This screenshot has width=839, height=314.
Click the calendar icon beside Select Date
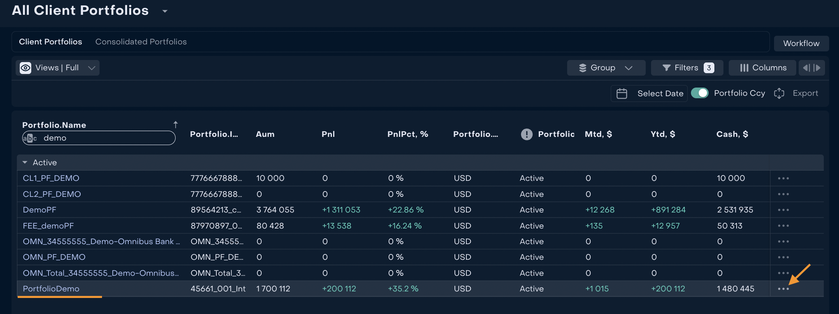(x=622, y=94)
